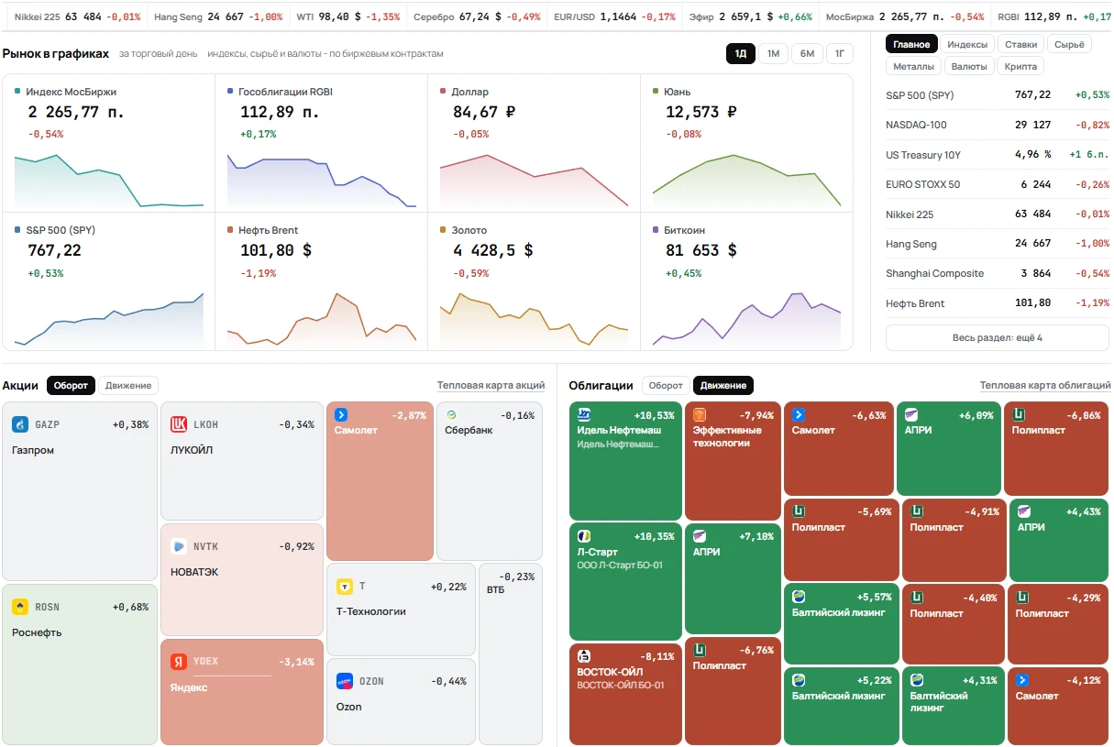Click the Идель Нефтемаш bond logo
Screen dimensions: 1114x747
[584, 414]
